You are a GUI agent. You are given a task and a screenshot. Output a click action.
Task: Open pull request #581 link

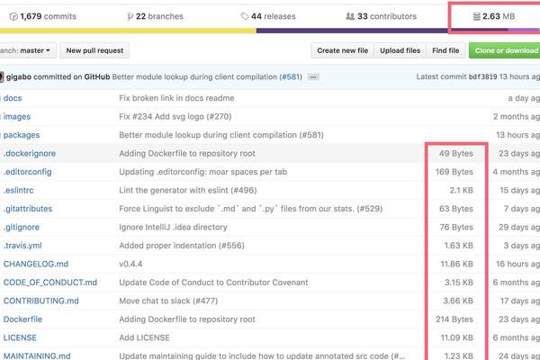[291, 76]
